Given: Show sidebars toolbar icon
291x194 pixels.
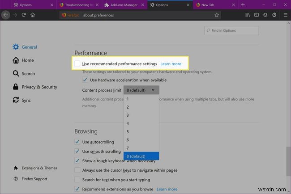Looking at the screenshot, I should pos(257,15).
